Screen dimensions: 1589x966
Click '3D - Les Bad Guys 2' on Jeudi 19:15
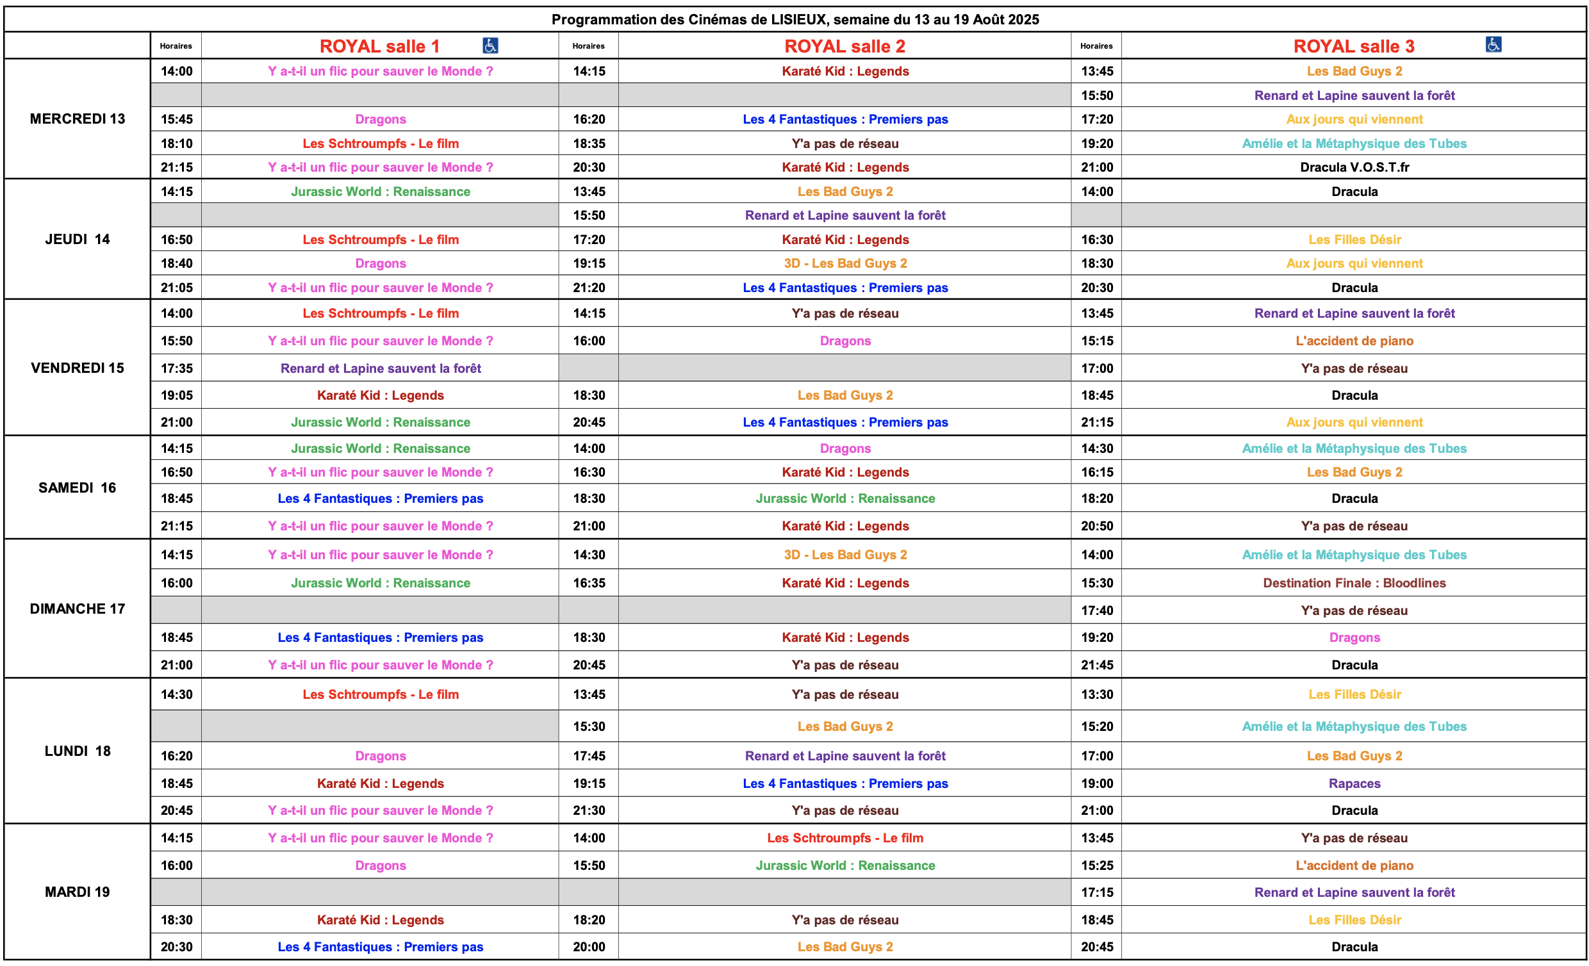click(845, 263)
